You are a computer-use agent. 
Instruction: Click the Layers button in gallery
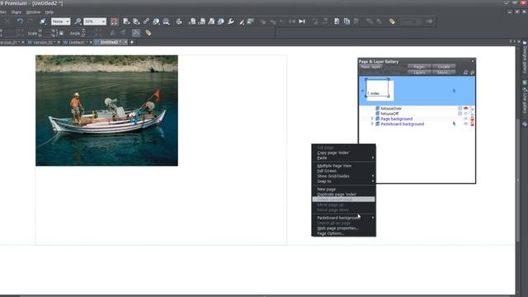click(x=419, y=73)
